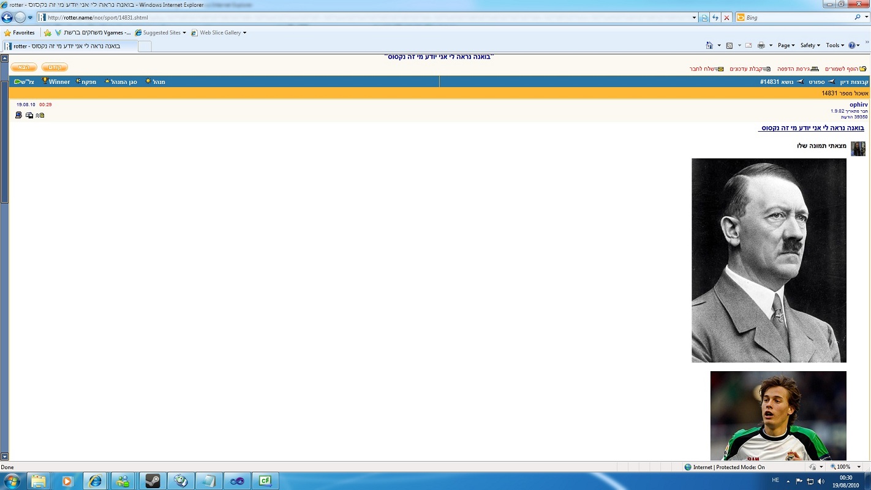Click the page scrollbar down arrow
Screen dimensions: 871x490
click(4, 456)
